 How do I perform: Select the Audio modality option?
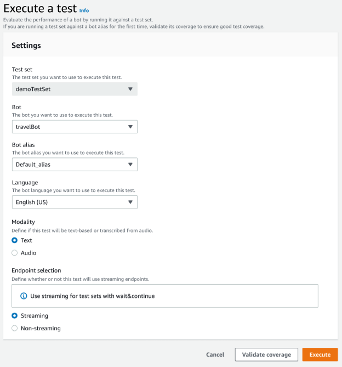(15, 253)
